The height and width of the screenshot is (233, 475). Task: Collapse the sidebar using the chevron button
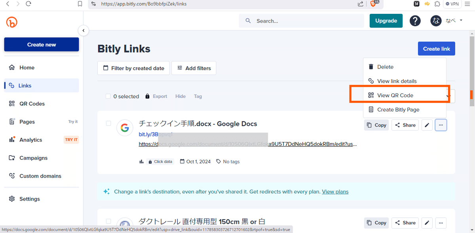tap(83, 30)
